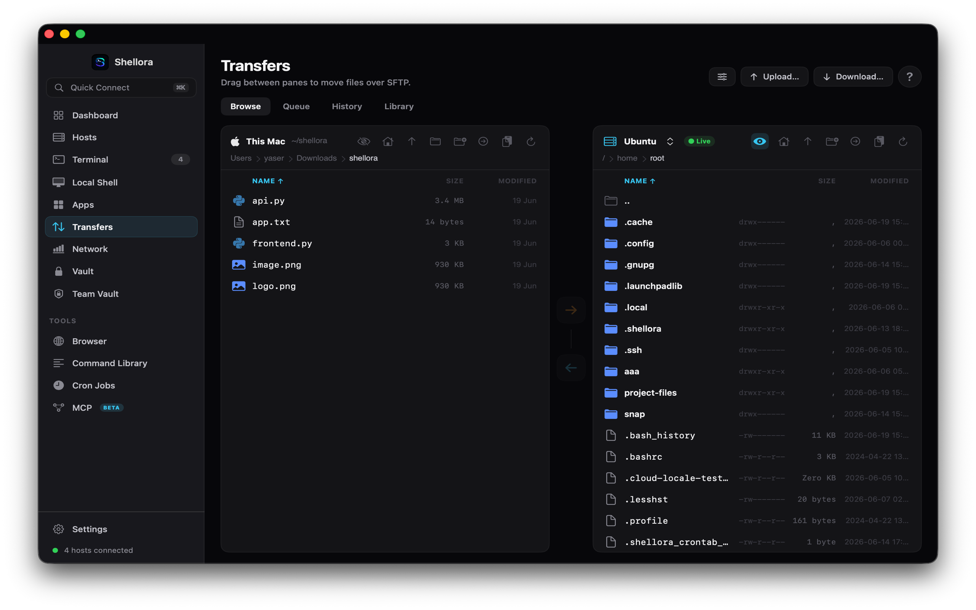Select api.py in This Mac pane
This screenshot has width=976, height=610.
tap(385, 201)
